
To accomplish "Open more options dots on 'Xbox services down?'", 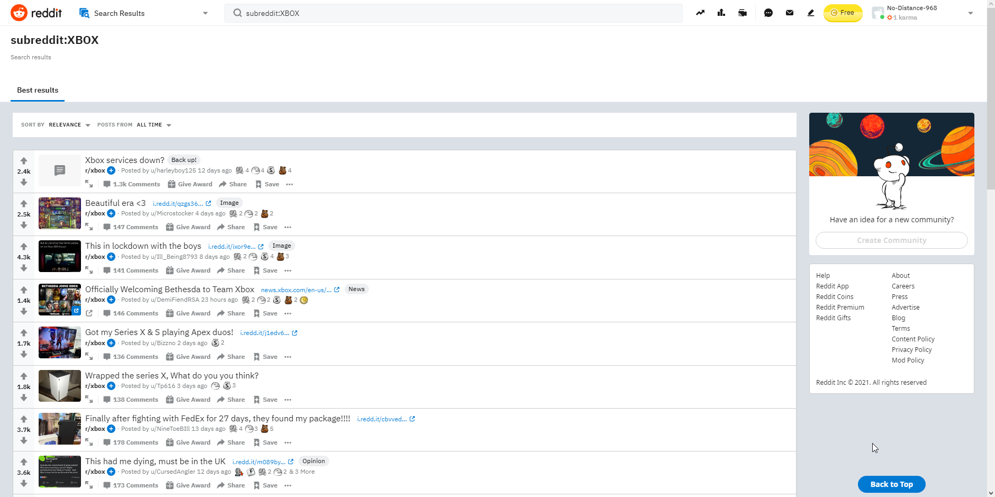I will pos(290,184).
